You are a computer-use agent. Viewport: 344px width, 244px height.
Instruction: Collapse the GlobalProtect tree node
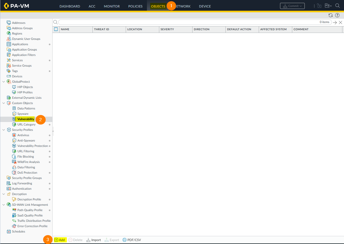(x=3, y=82)
